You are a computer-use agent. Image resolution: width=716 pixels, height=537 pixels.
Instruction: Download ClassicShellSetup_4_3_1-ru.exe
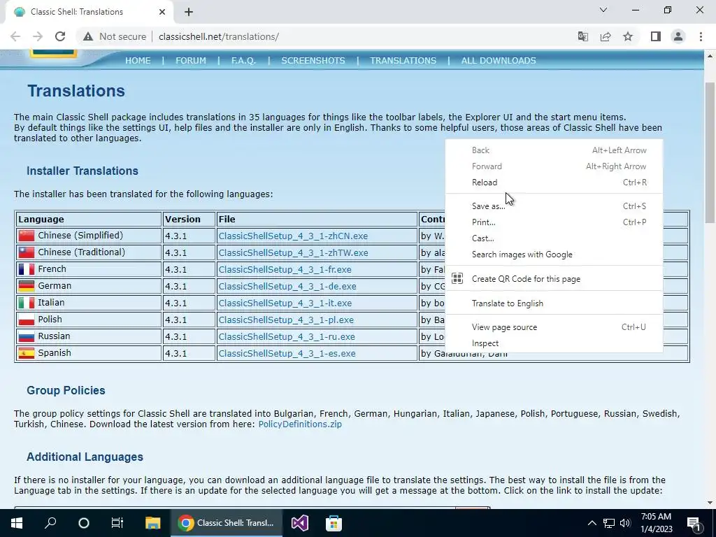(287, 336)
